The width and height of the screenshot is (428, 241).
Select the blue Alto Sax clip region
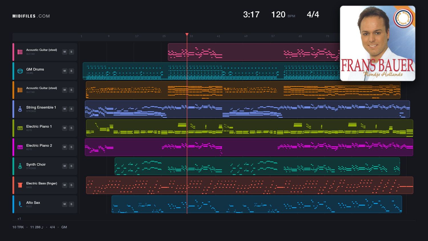tap(257, 204)
